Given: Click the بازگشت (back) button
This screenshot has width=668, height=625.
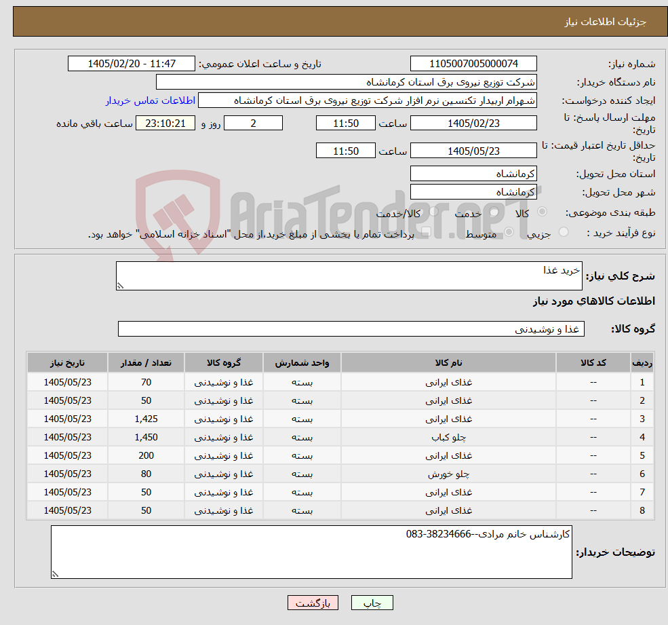Looking at the screenshot, I should [313, 603].
